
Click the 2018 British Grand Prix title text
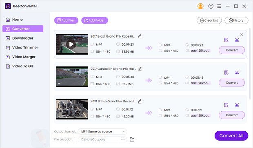[x=113, y=101]
